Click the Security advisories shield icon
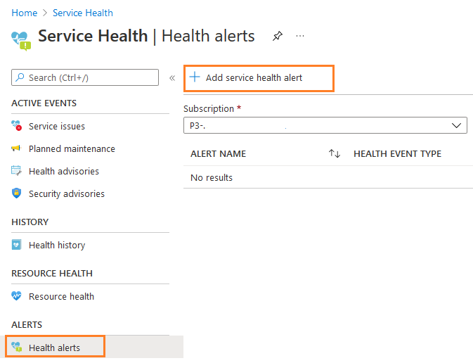Screen dimensions: 473x363 click(x=17, y=193)
